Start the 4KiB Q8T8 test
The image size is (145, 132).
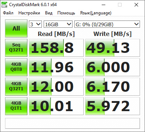[x=16, y=67]
